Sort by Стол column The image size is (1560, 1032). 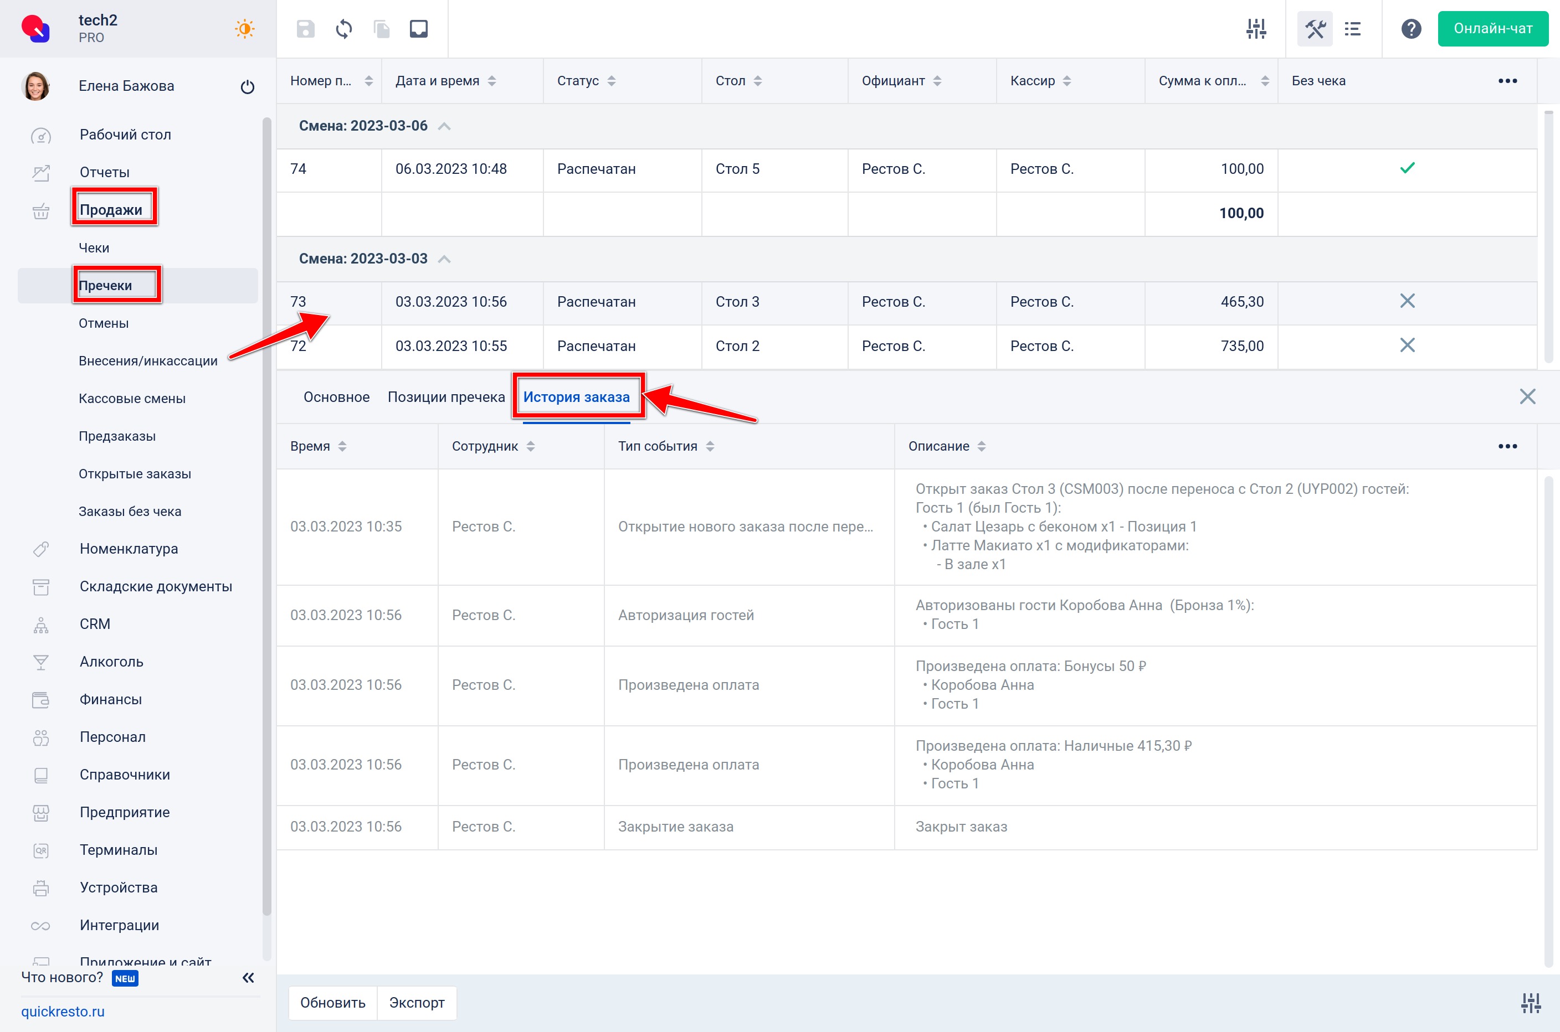(757, 81)
